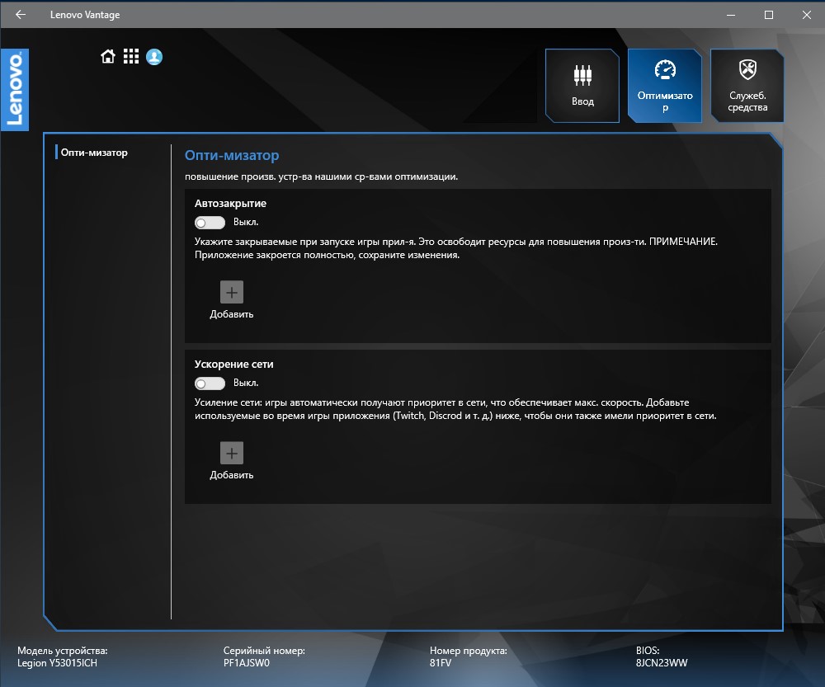Click the BIOS version 8JCN23WW
The height and width of the screenshot is (687, 825).
tap(662, 663)
